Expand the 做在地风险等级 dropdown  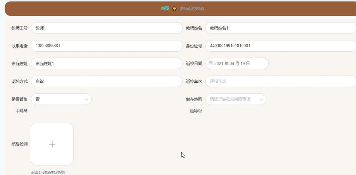(x=236, y=99)
